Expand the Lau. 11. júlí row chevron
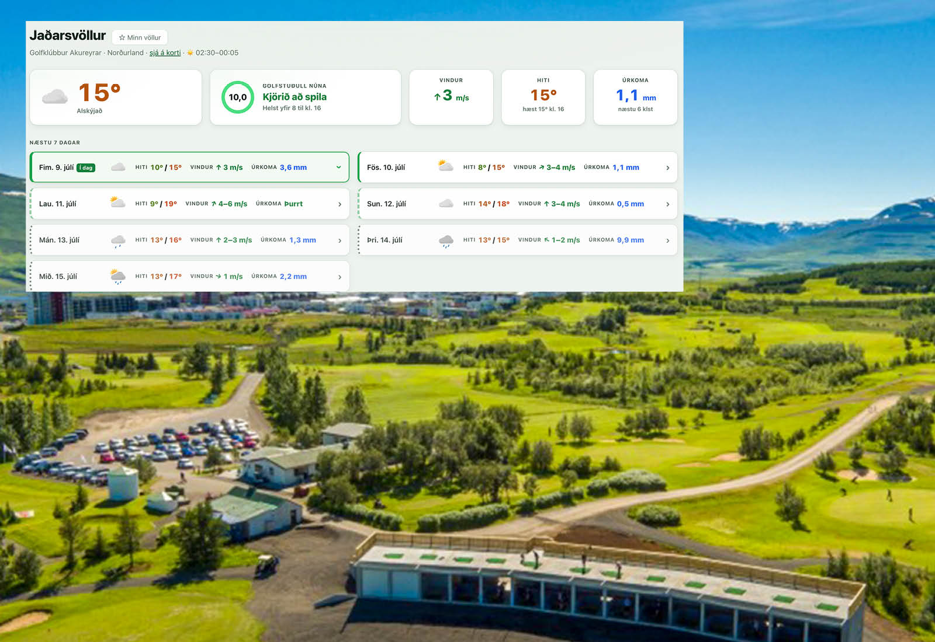 click(x=340, y=204)
